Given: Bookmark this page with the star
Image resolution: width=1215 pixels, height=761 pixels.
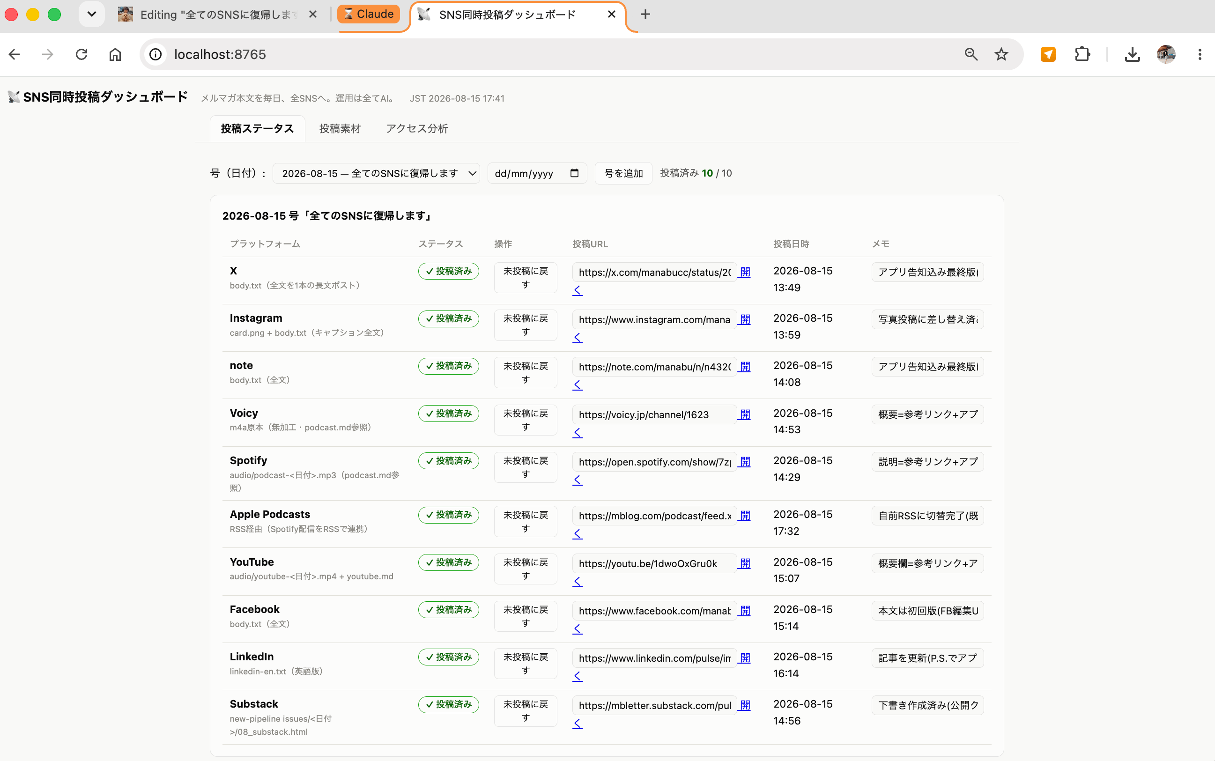Looking at the screenshot, I should [x=1001, y=54].
